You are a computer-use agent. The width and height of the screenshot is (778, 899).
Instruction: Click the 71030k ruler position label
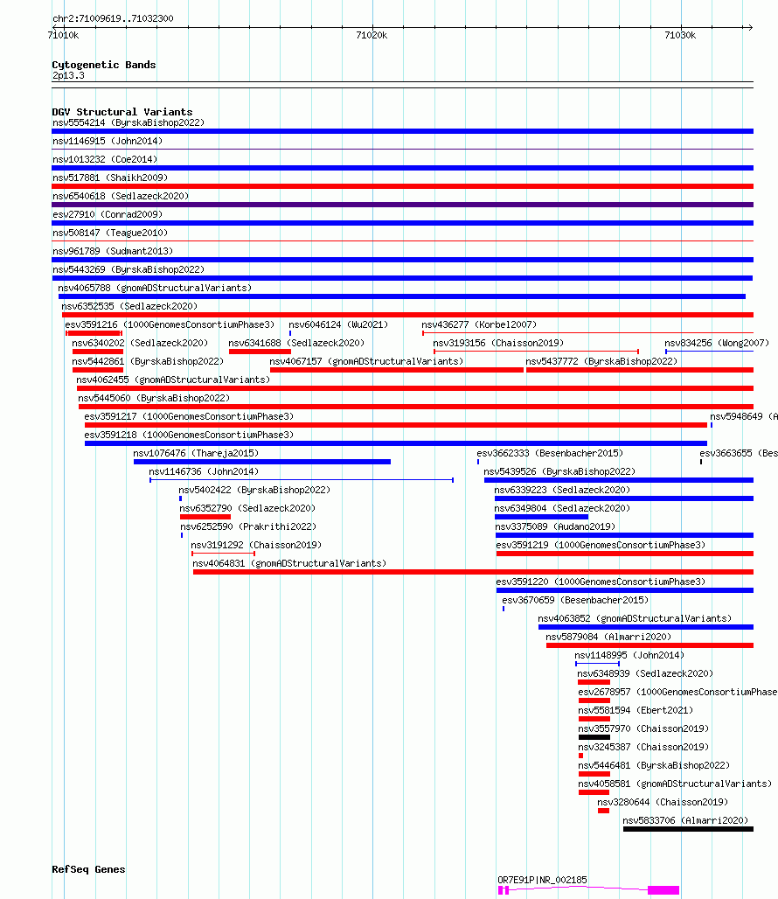click(x=681, y=35)
